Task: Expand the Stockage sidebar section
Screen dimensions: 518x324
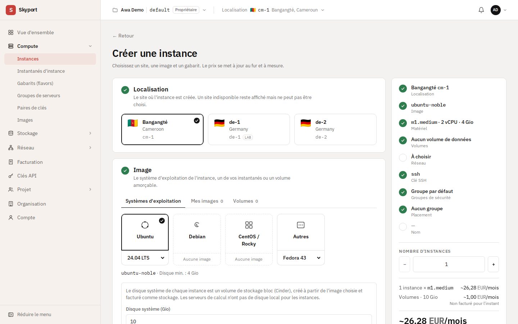Action: 50,133
